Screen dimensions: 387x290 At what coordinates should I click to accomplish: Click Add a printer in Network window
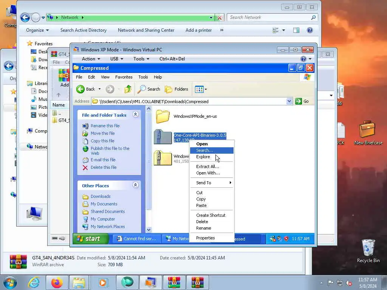coord(198,30)
